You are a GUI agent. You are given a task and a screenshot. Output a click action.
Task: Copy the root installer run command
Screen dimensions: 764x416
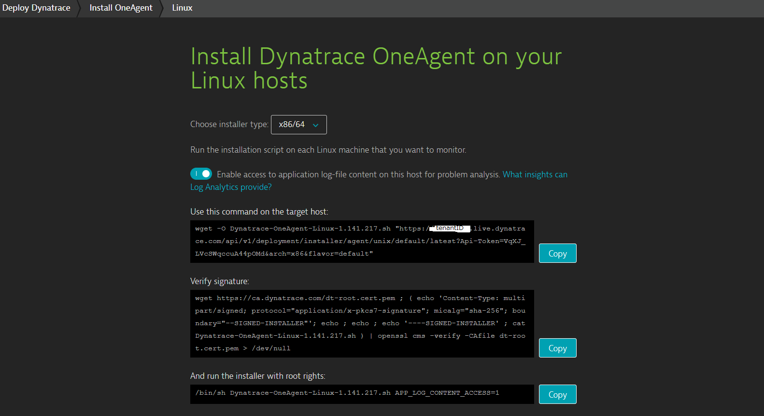click(x=557, y=394)
